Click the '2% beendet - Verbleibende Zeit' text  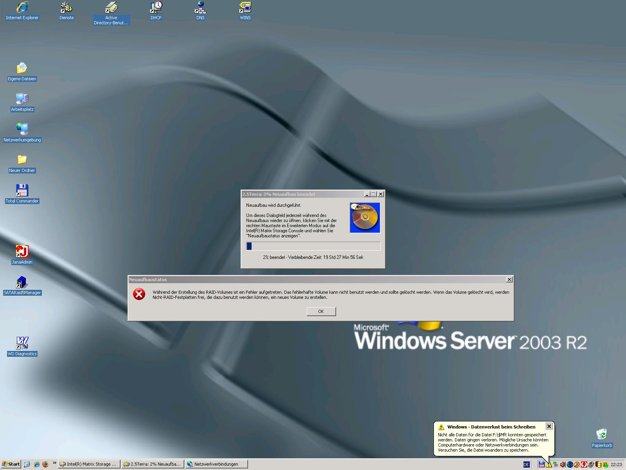(313, 257)
